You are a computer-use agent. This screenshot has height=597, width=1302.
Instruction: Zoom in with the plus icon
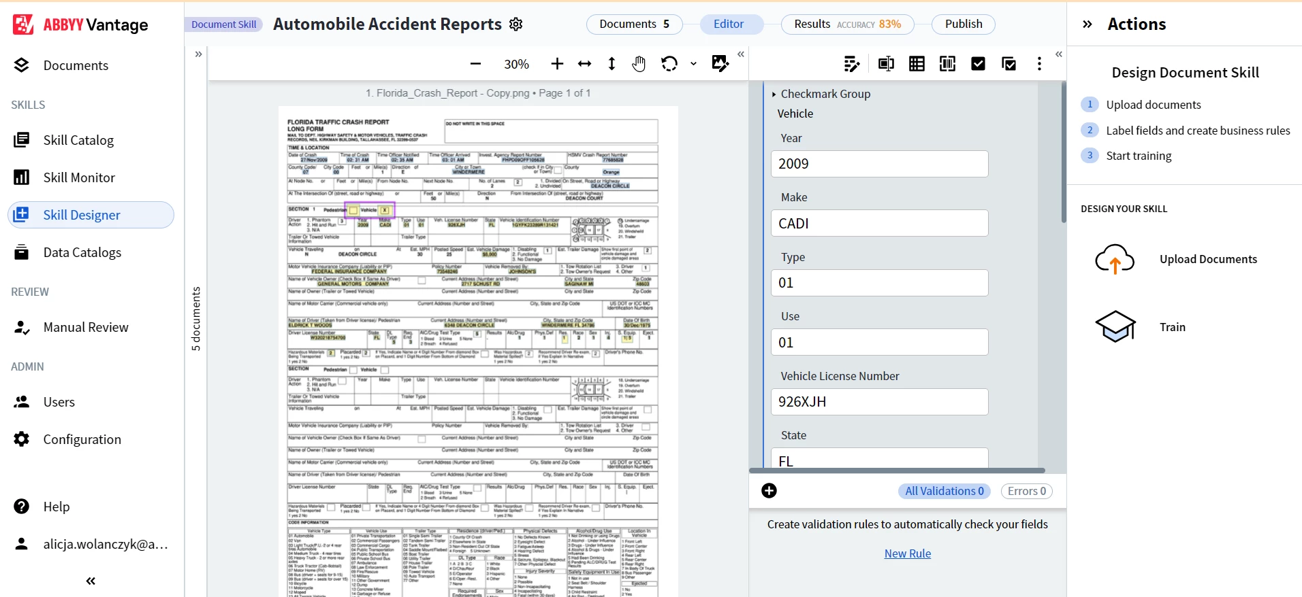coord(557,64)
